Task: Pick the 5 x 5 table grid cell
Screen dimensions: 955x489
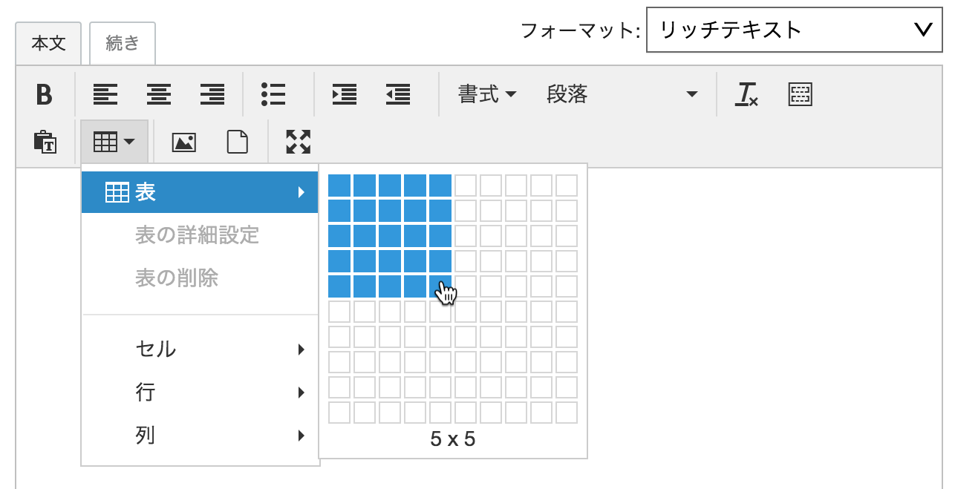Action: (440, 286)
